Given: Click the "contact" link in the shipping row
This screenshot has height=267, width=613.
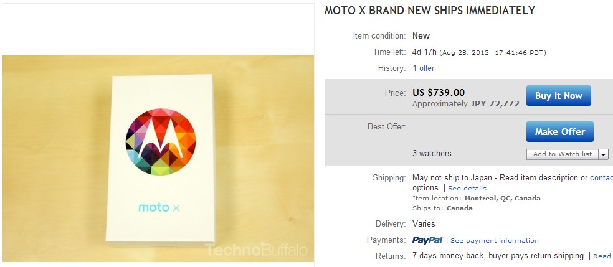Looking at the screenshot, I should (x=601, y=178).
